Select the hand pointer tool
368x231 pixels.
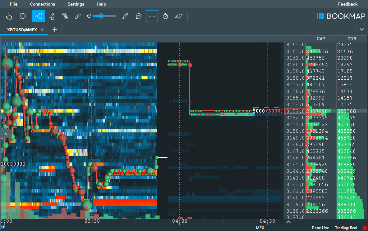[x=9, y=16]
